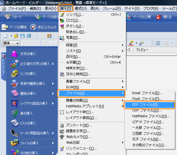The width and height of the screenshot is (177, 155).
Task: Expand the 画像ファイル(I) submenu
Action: pyautogui.click(x=92, y=81)
